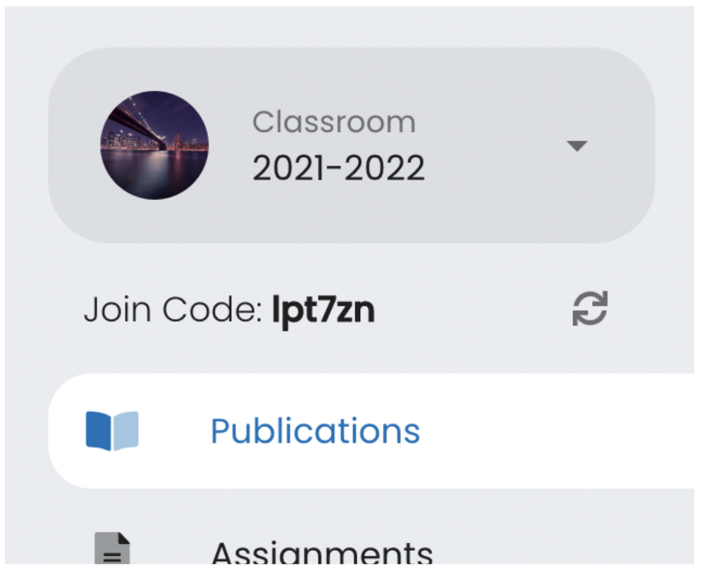Click blank area right of Publications text
This screenshot has height=572, width=702.
point(564,430)
